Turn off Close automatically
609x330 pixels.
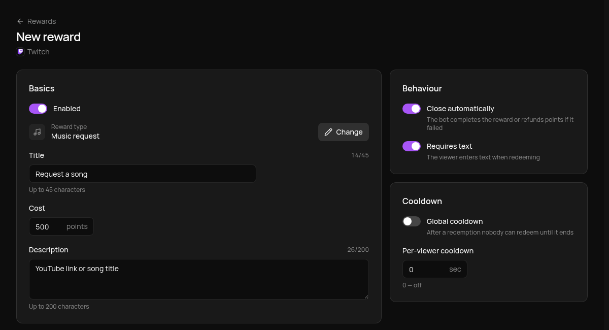pyautogui.click(x=412, y=109)
